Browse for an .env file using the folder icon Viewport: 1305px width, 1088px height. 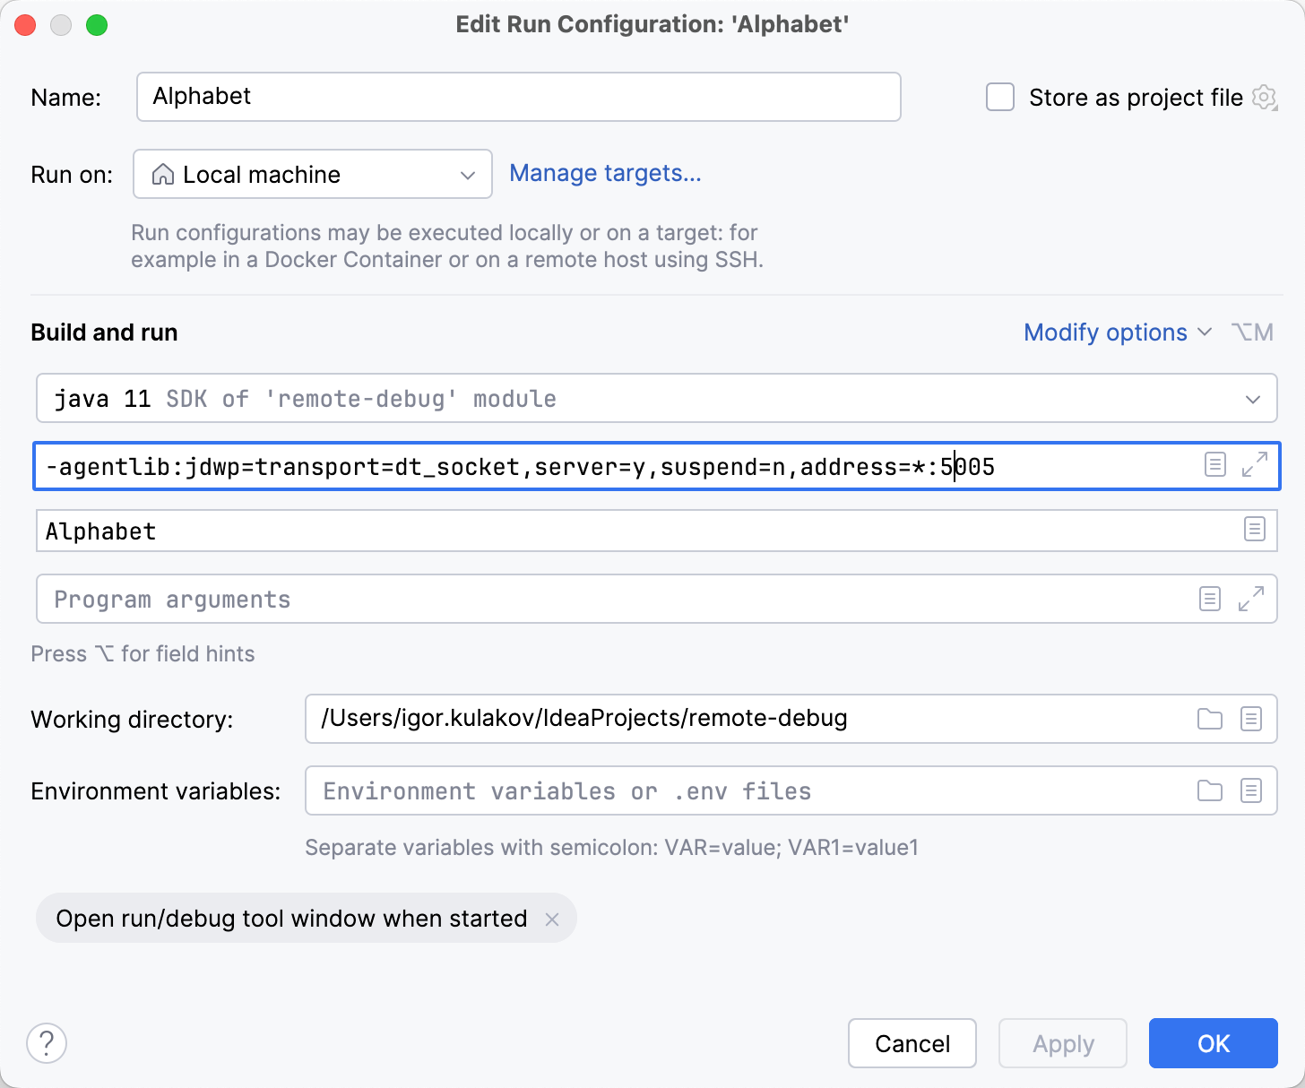pos(1209,790)
